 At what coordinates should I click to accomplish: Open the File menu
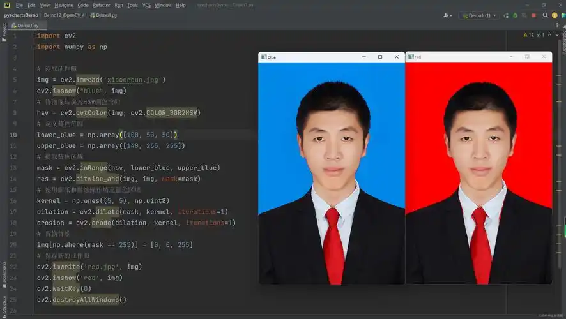(x=19, y=5)
